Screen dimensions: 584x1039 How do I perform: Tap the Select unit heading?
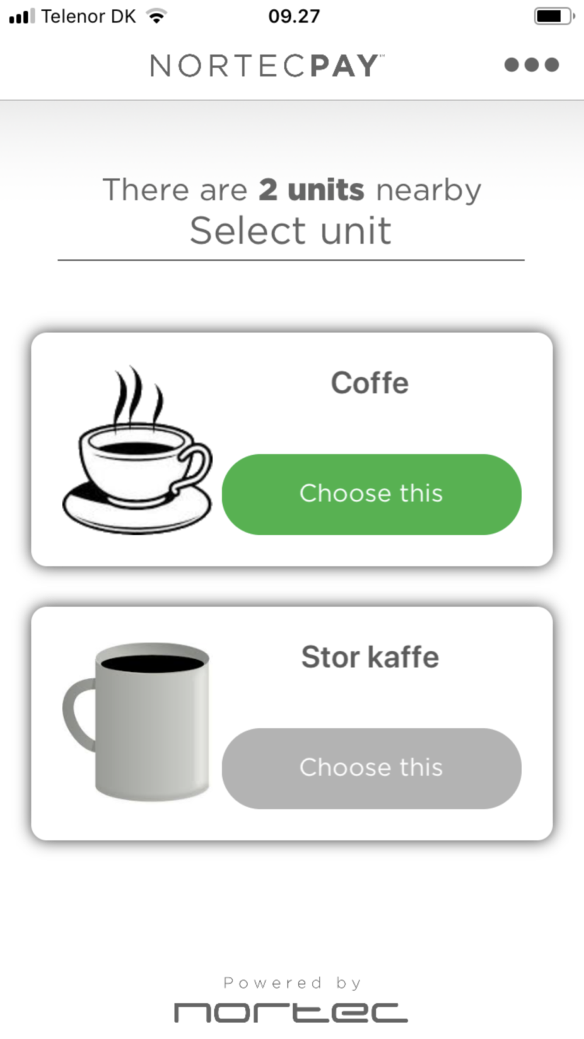[x=291, y=230]
